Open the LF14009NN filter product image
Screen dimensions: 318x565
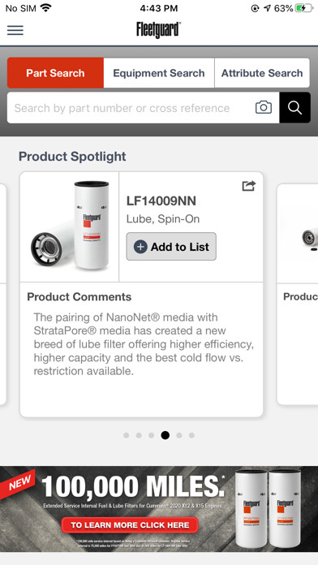(x=70, y=226)
